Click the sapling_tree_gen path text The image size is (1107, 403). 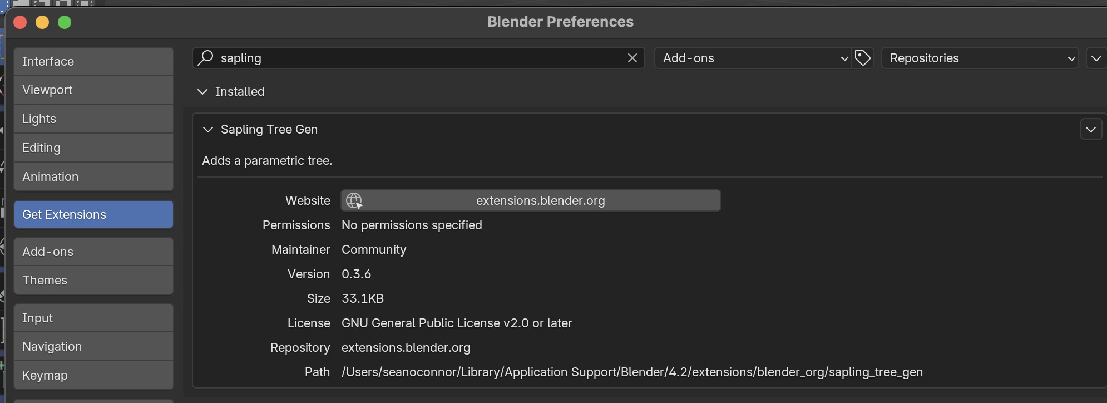(632, 372)
